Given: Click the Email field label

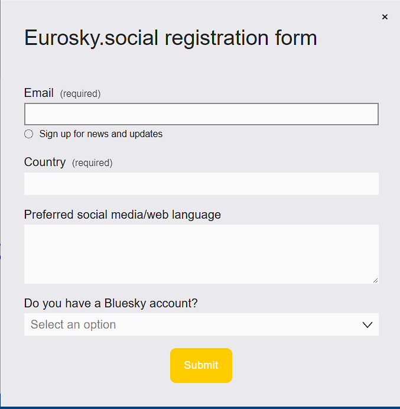Looking at the screenshot, I should 38,93.
